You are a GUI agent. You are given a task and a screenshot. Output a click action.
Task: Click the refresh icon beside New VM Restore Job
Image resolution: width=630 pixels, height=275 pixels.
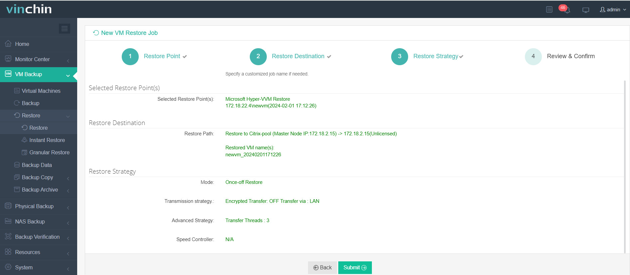(96, 33)
